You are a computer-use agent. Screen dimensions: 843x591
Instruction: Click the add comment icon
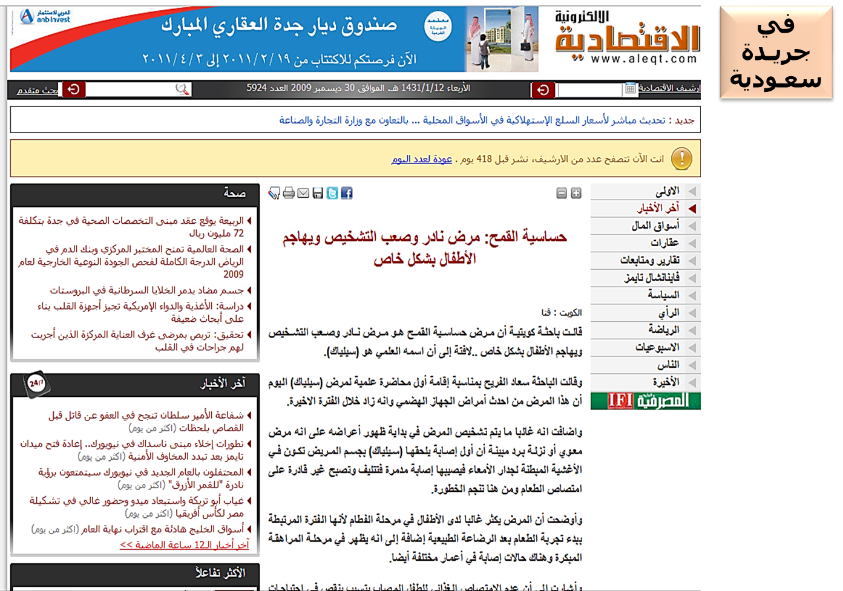coord(274,193)
